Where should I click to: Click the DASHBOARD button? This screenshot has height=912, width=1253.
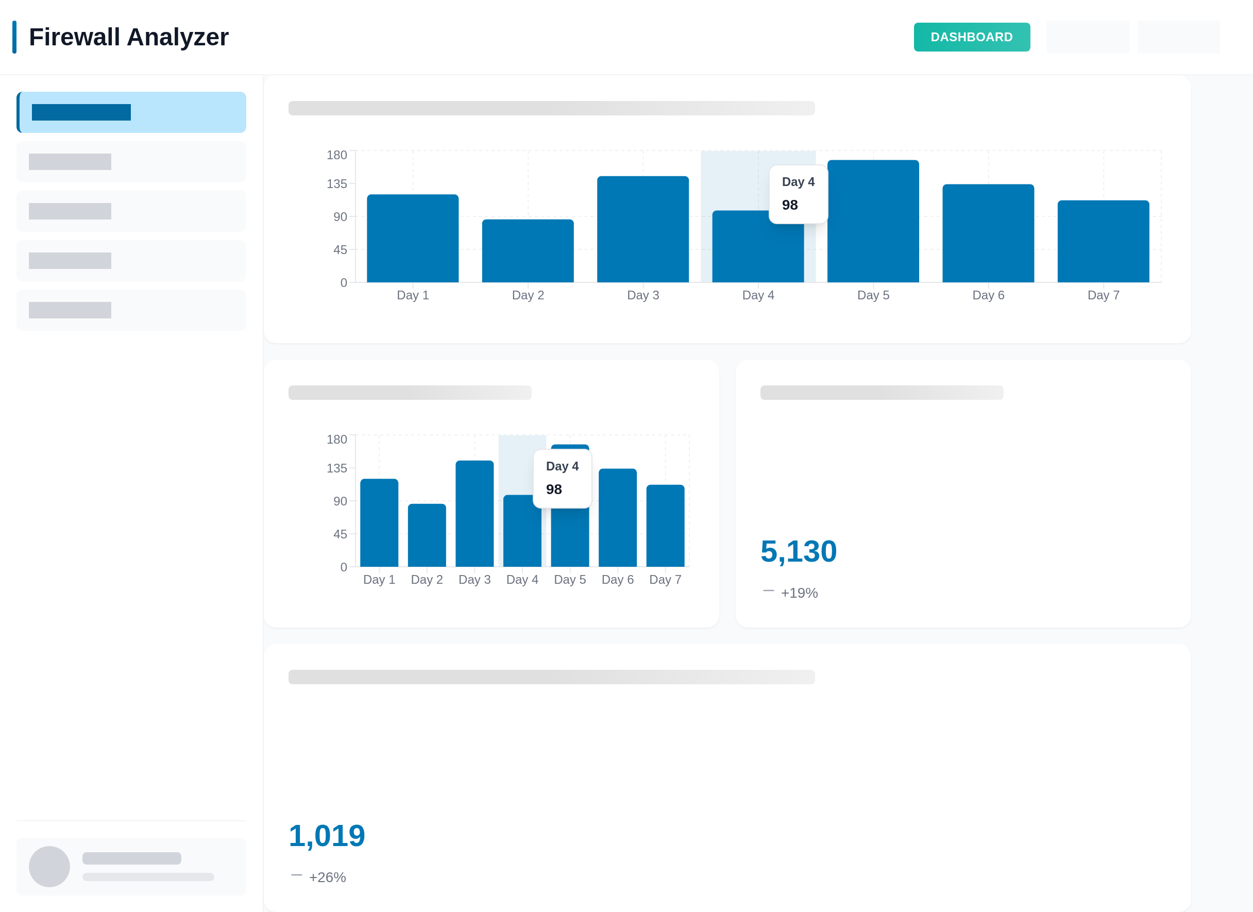click(971, 37)
